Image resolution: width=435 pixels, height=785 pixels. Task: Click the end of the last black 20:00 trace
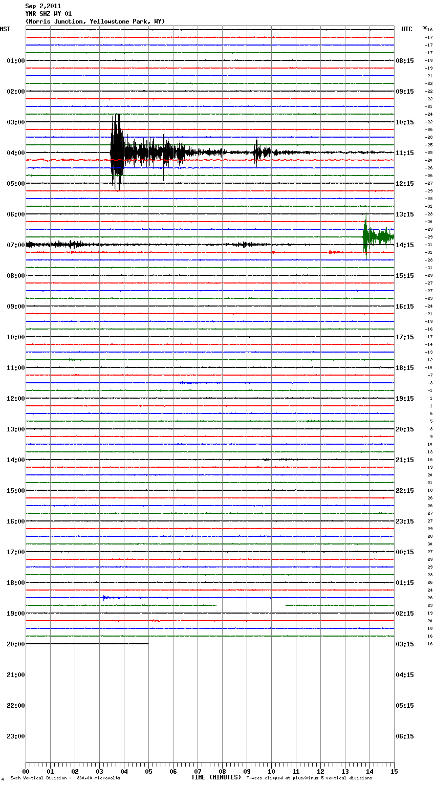tap(148, 644)
